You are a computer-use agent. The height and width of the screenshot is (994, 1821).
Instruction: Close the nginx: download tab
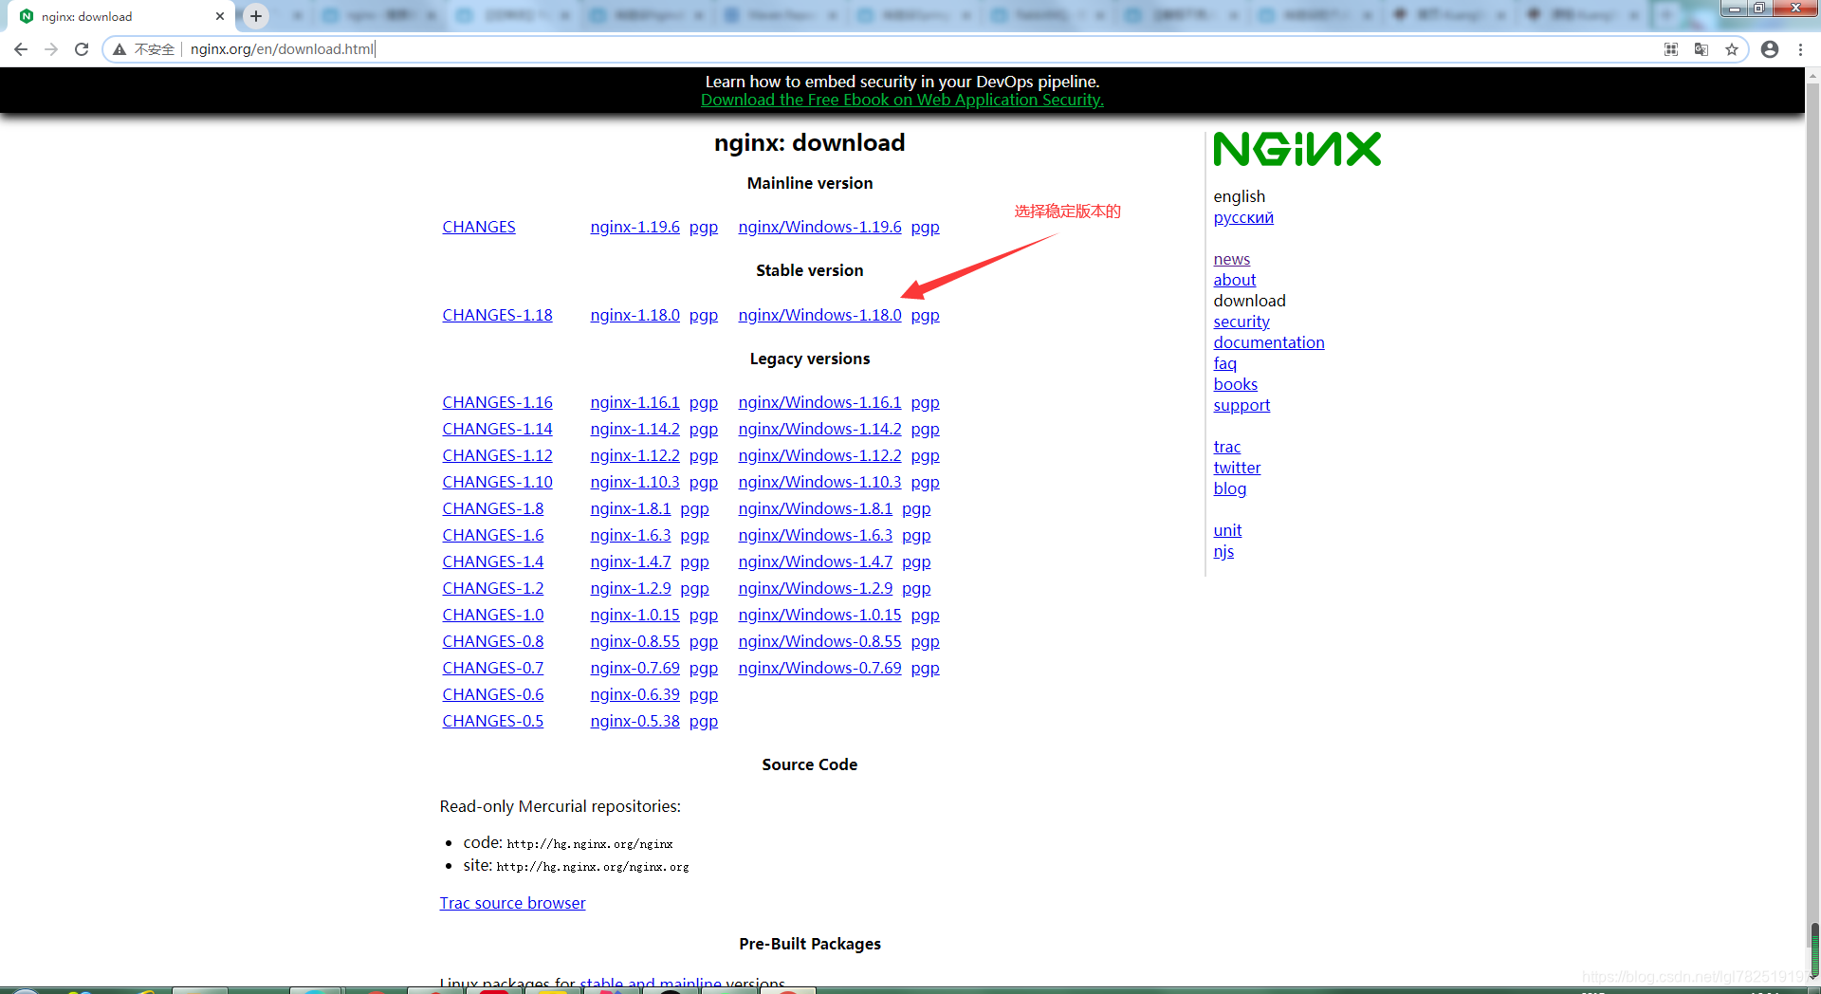(220, 16)
